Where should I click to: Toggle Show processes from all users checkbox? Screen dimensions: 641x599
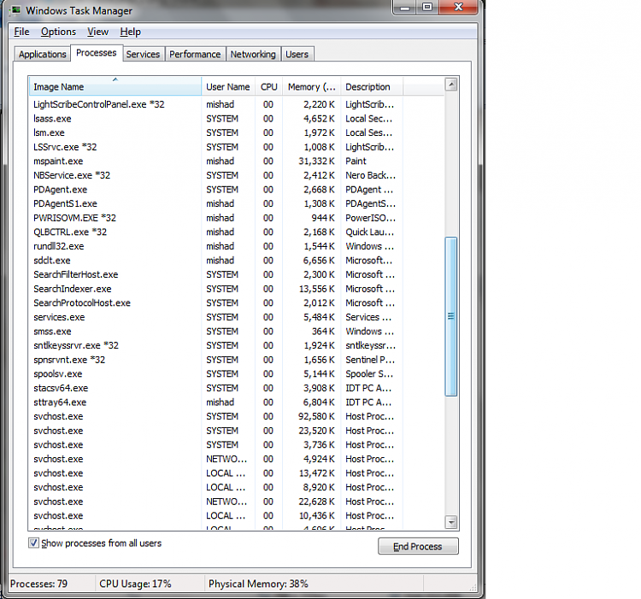33,543
